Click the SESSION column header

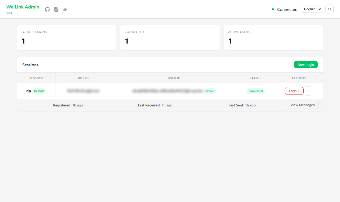(36, 78)
